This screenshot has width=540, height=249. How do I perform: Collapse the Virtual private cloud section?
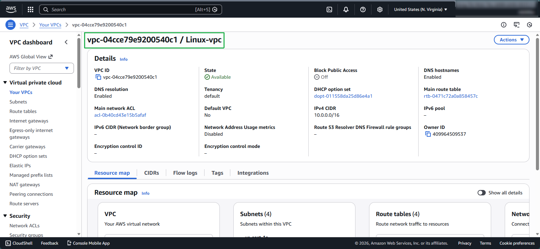[5, 82]
